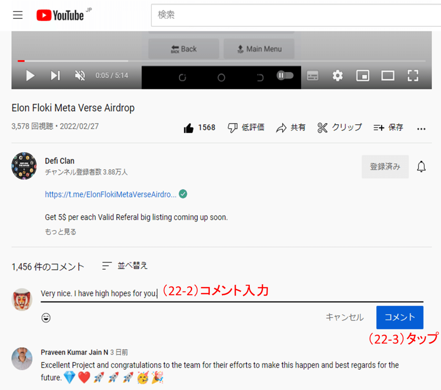Click Main Menu button inside video
Image resolution: width=441 pixels, height=390 pixels.
click(259, 49)
